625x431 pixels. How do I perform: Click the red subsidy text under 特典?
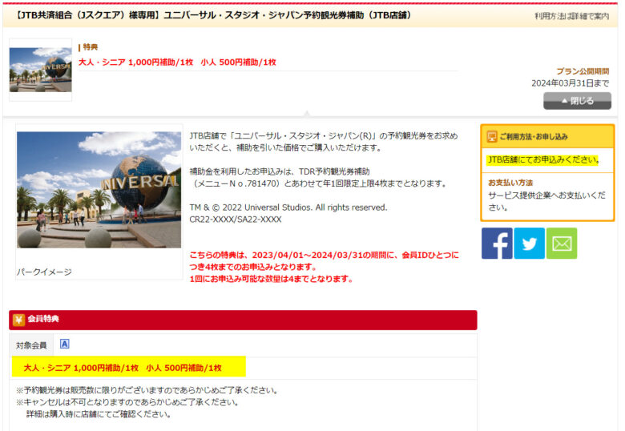(x=177, y=62)
